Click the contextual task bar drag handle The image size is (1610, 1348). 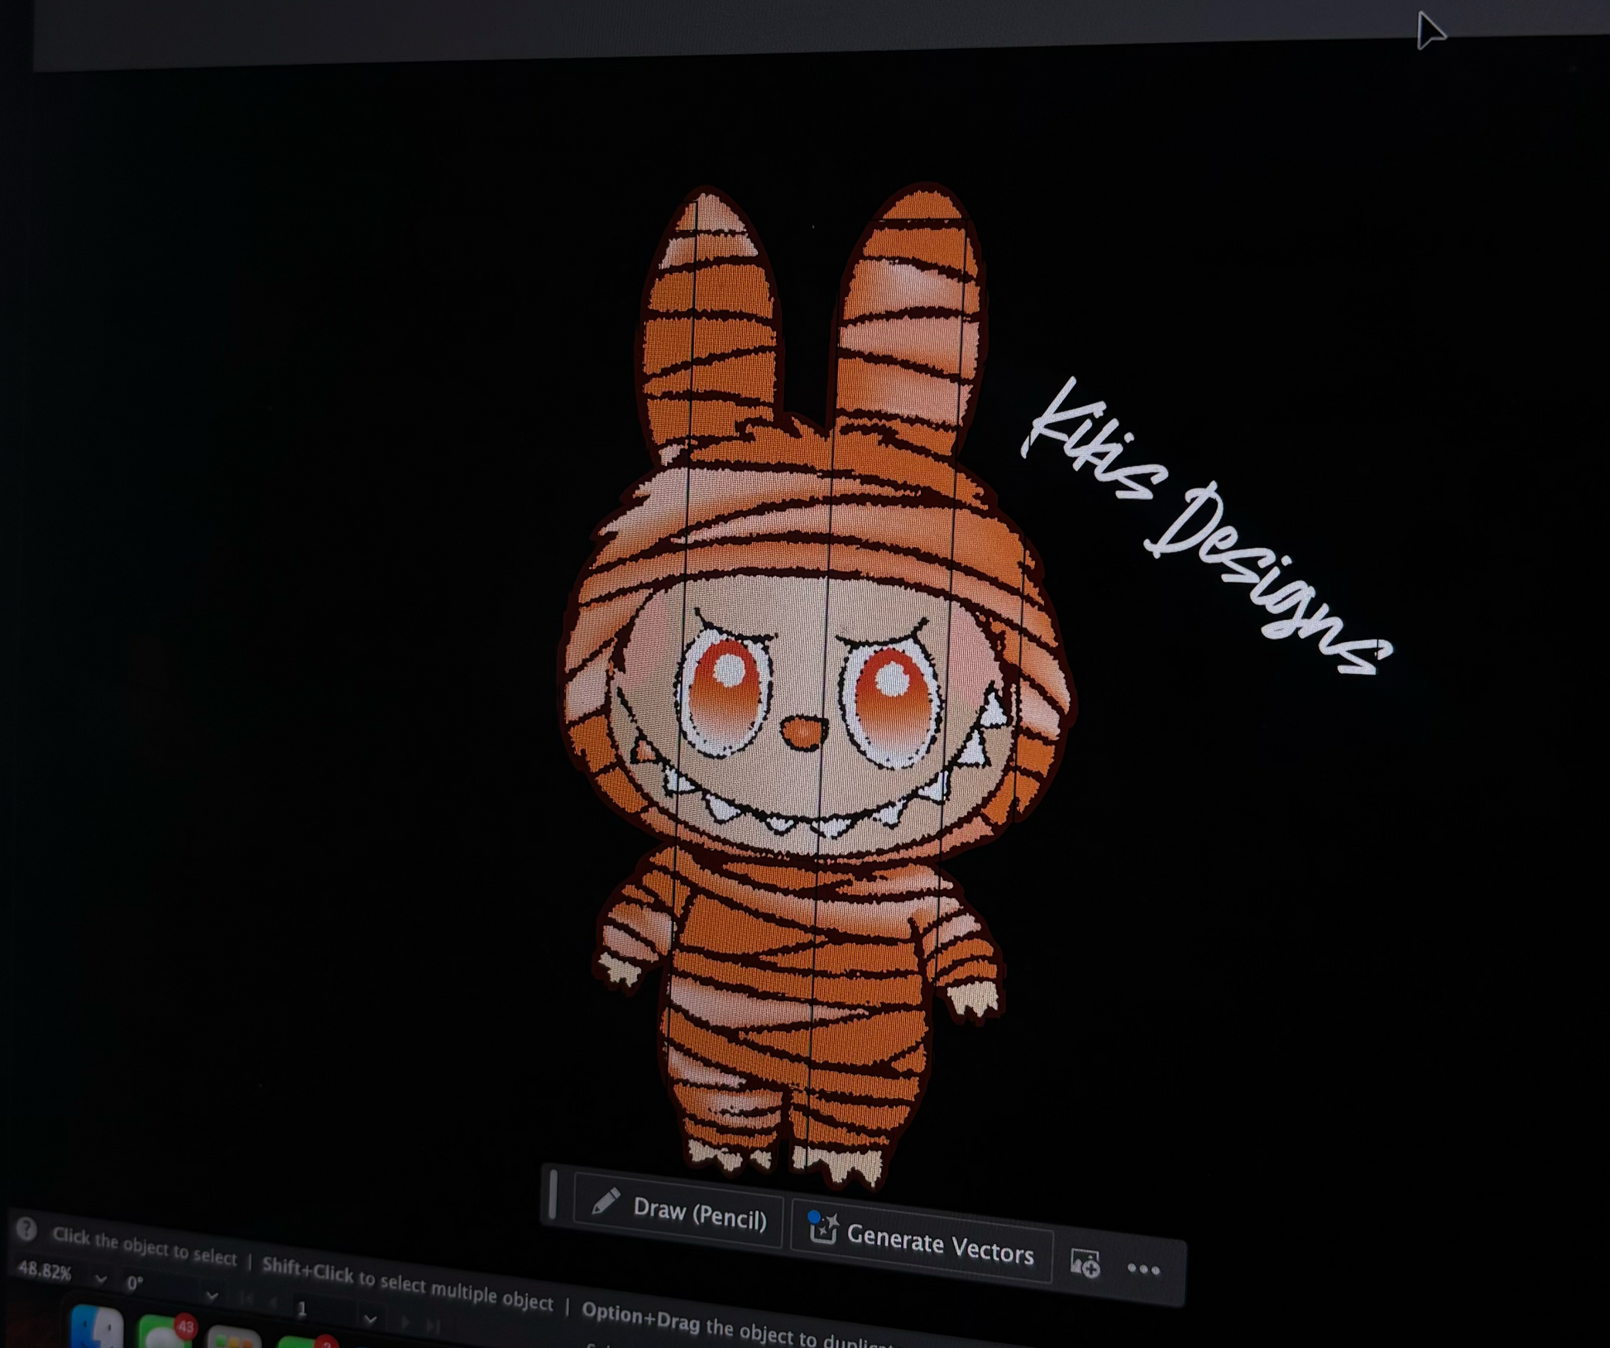click(553, 1195)
